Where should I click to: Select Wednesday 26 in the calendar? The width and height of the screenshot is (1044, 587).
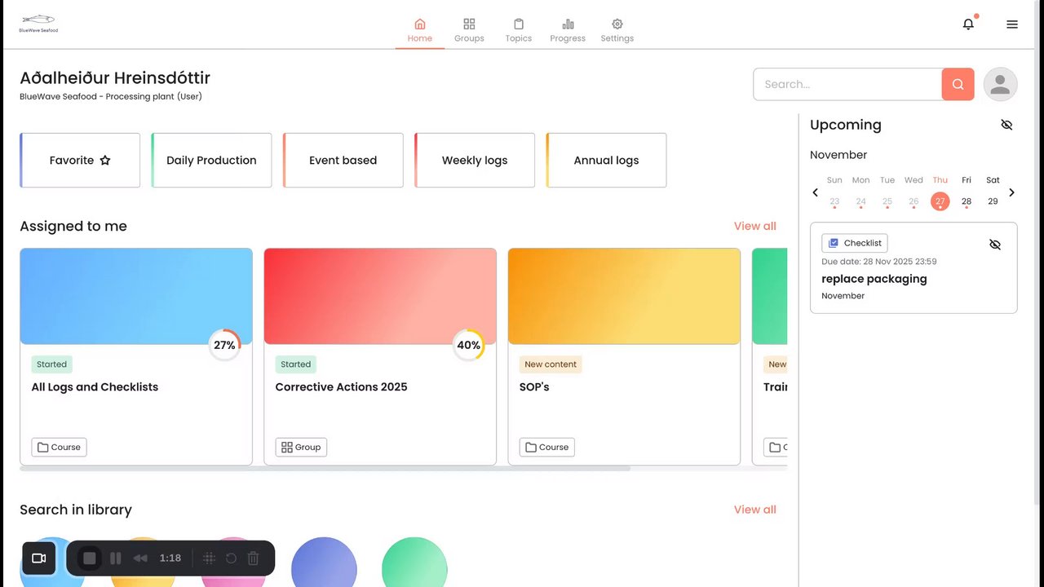click(x=913, y=201)
